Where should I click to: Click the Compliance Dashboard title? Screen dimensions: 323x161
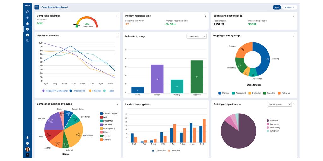54,7
